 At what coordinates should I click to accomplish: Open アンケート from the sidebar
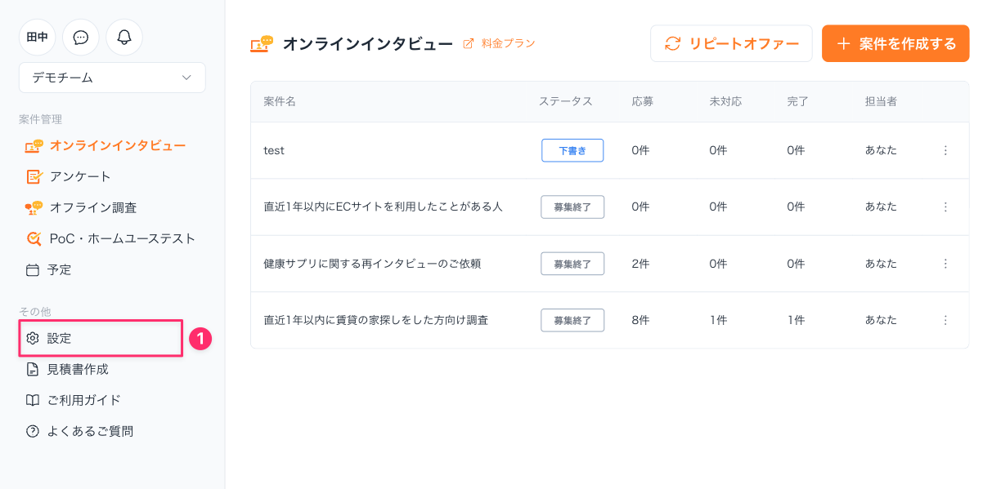coord(79,176)
